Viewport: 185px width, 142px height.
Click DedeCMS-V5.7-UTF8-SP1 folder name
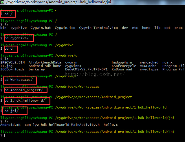(86, 69)
